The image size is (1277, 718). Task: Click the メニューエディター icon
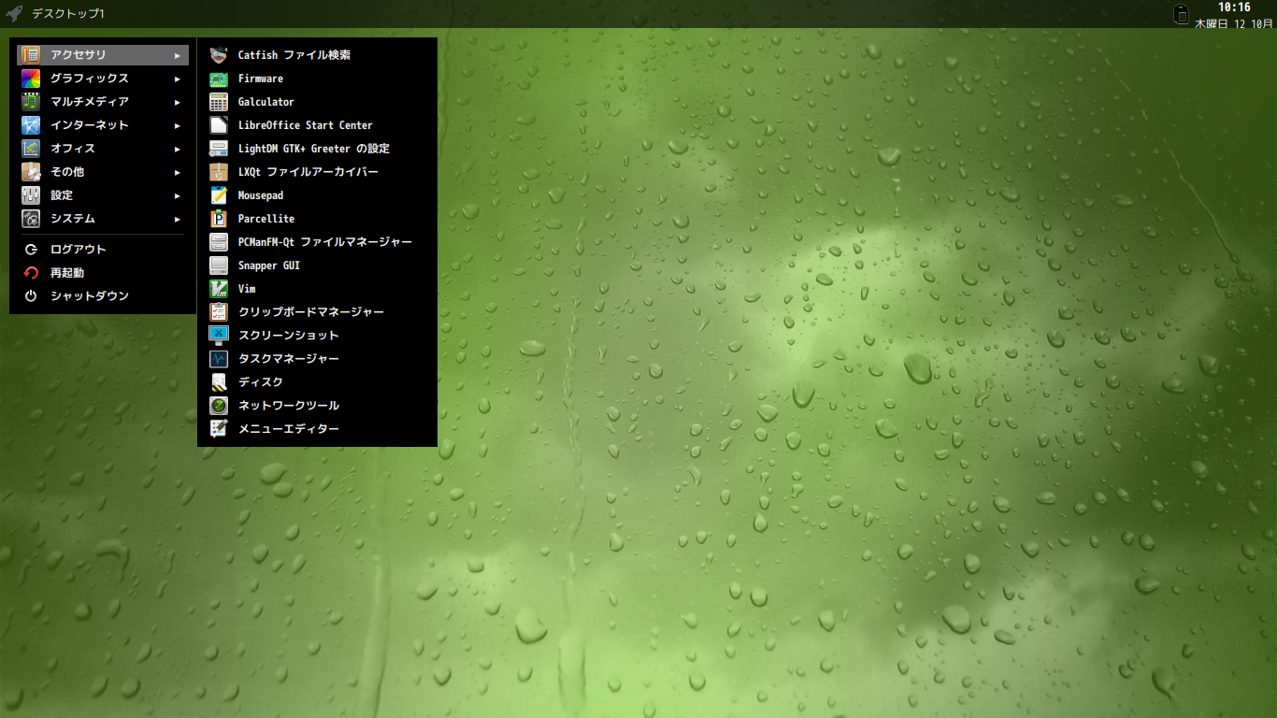click(x=219, y=429)
